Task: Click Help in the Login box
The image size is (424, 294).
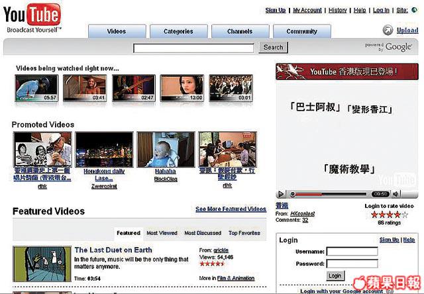Action: (409, 240)
